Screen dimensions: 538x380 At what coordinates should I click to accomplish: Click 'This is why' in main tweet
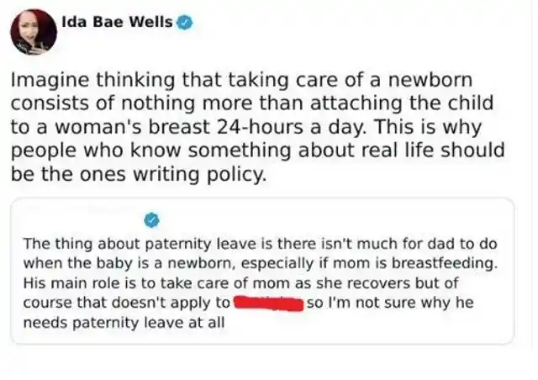pyautogui.click(x=428, y=127)
